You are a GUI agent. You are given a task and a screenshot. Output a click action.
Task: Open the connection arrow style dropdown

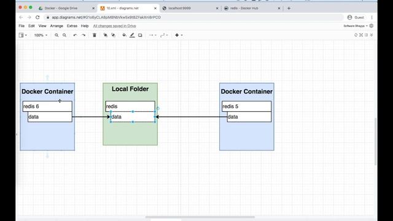click(152, 36)
